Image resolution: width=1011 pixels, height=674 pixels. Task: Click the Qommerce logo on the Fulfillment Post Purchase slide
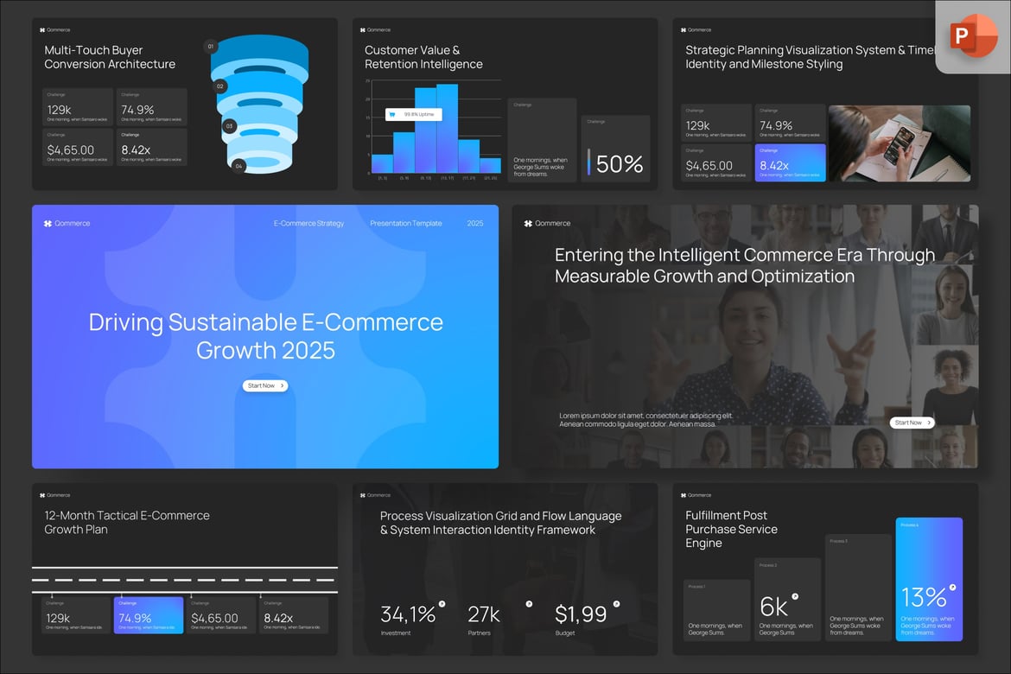pos(696,495)
